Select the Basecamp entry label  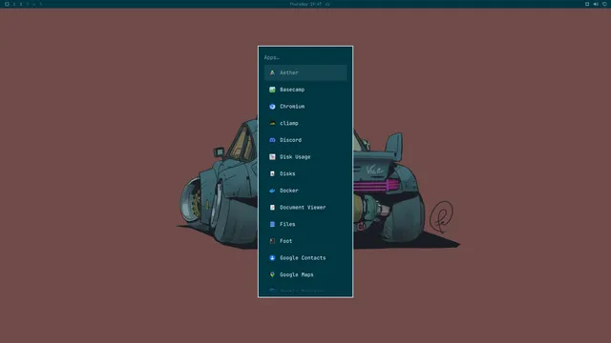pyautogui.click(x=292, y=90)
